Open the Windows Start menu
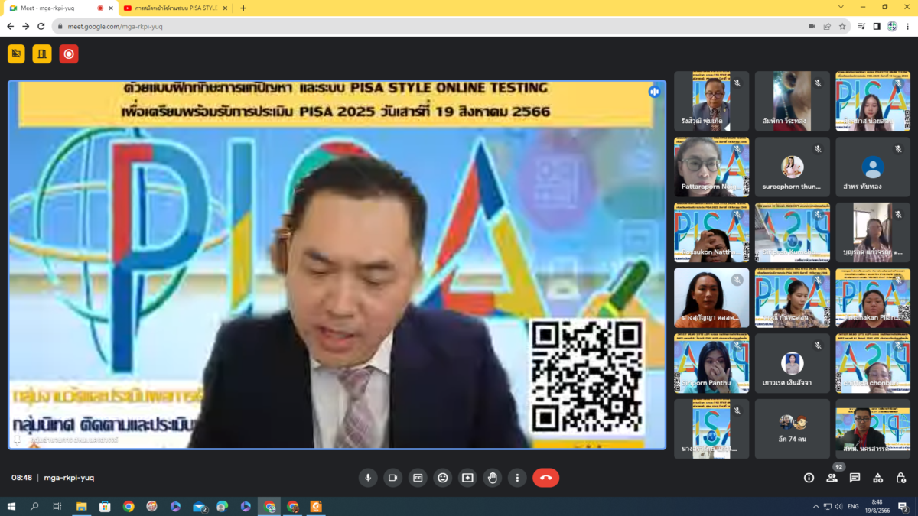 11,506
